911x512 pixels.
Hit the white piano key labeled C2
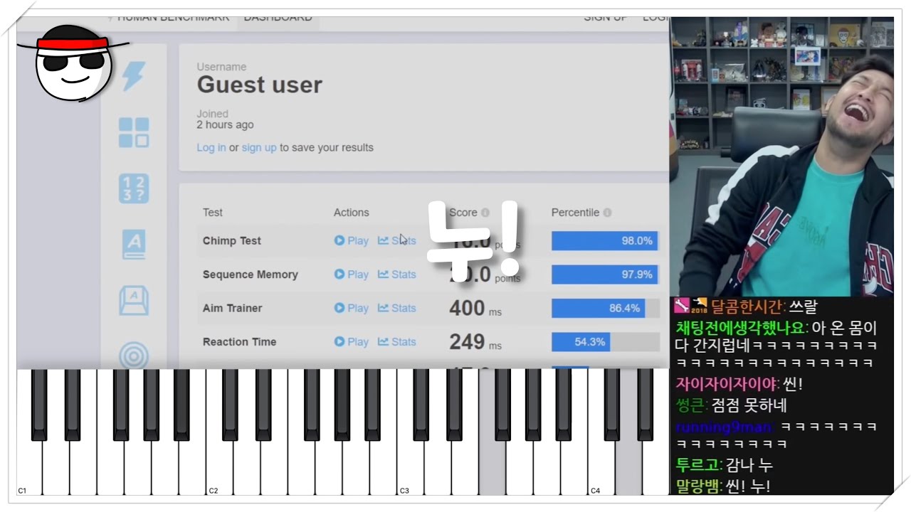pos(220,467)
